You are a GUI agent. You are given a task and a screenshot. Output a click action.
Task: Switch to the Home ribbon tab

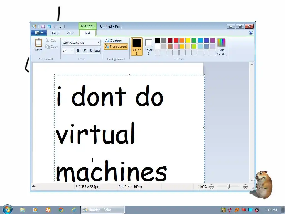[55, 33]
